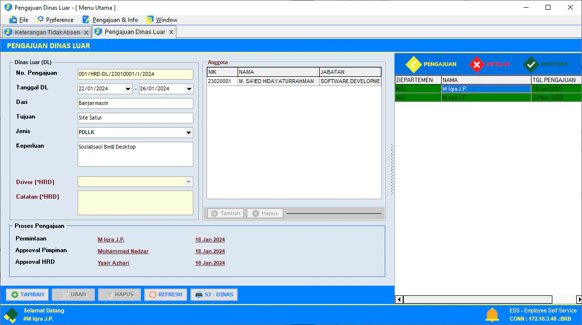Image resolution: width=582 pixels, height=325 pixels.
Task: Click right arrow of horizontal scrollbar
Action: click(x=579, y=299)
